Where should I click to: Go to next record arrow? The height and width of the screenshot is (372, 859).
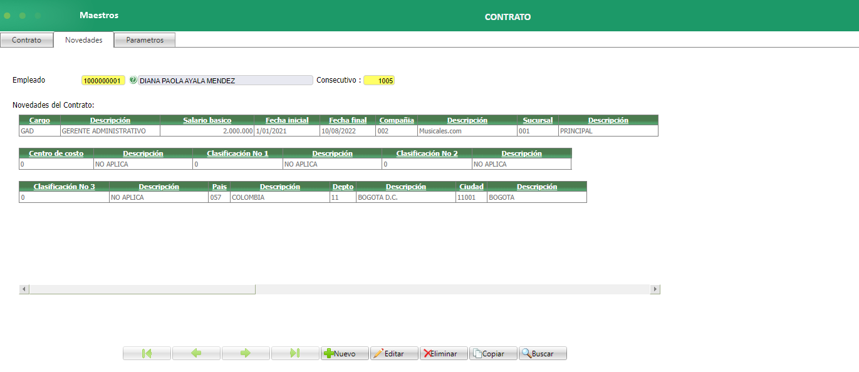coord(246,353)
